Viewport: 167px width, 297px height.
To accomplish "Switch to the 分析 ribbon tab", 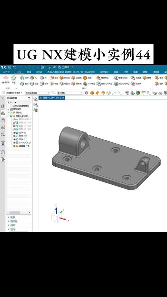I will [x=126, y=72].
